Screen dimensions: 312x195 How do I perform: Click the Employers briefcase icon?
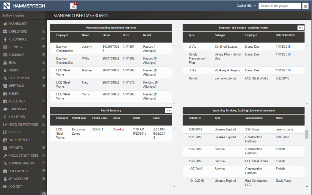pos(5,31)
